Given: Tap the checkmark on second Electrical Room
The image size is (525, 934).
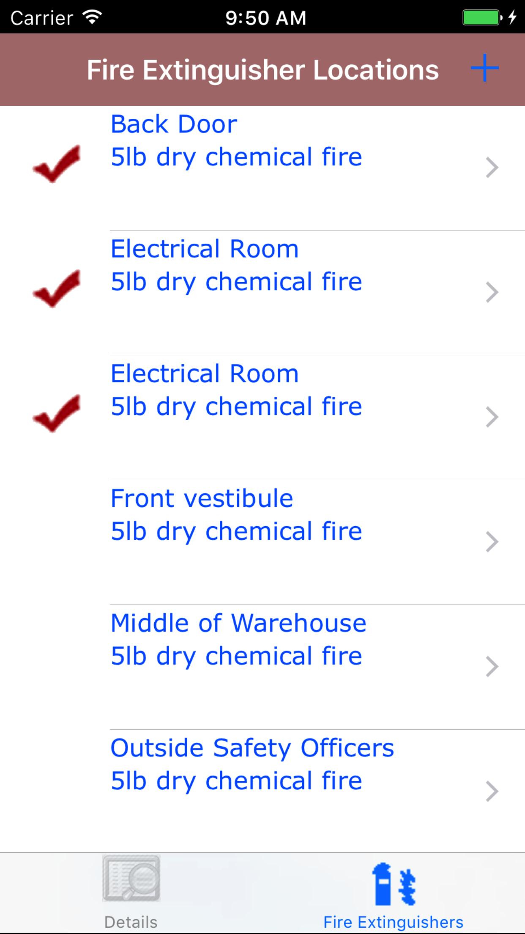Looking at the screenshot, I should point(57,414).
